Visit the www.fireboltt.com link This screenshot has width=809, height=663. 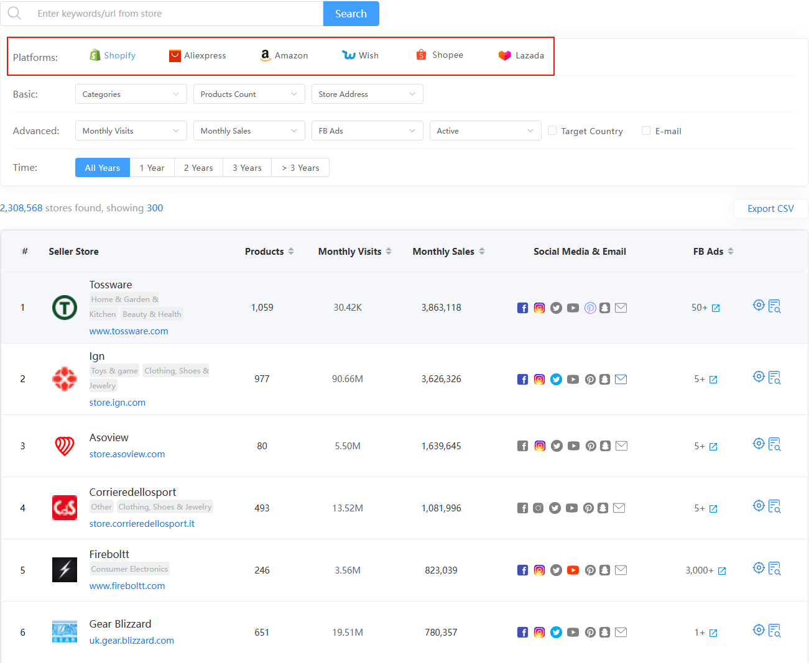pyautogui.click(x=127, y=586)
